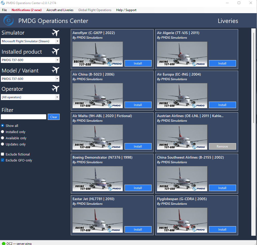This screenshot has height=245, width=257.
Task: Click the Flyglobespan livery preview image
Action: point(182,220)
